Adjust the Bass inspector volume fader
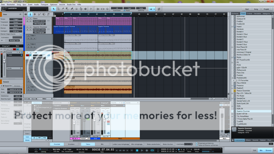The image size is (274, 154). pos(4,61)
